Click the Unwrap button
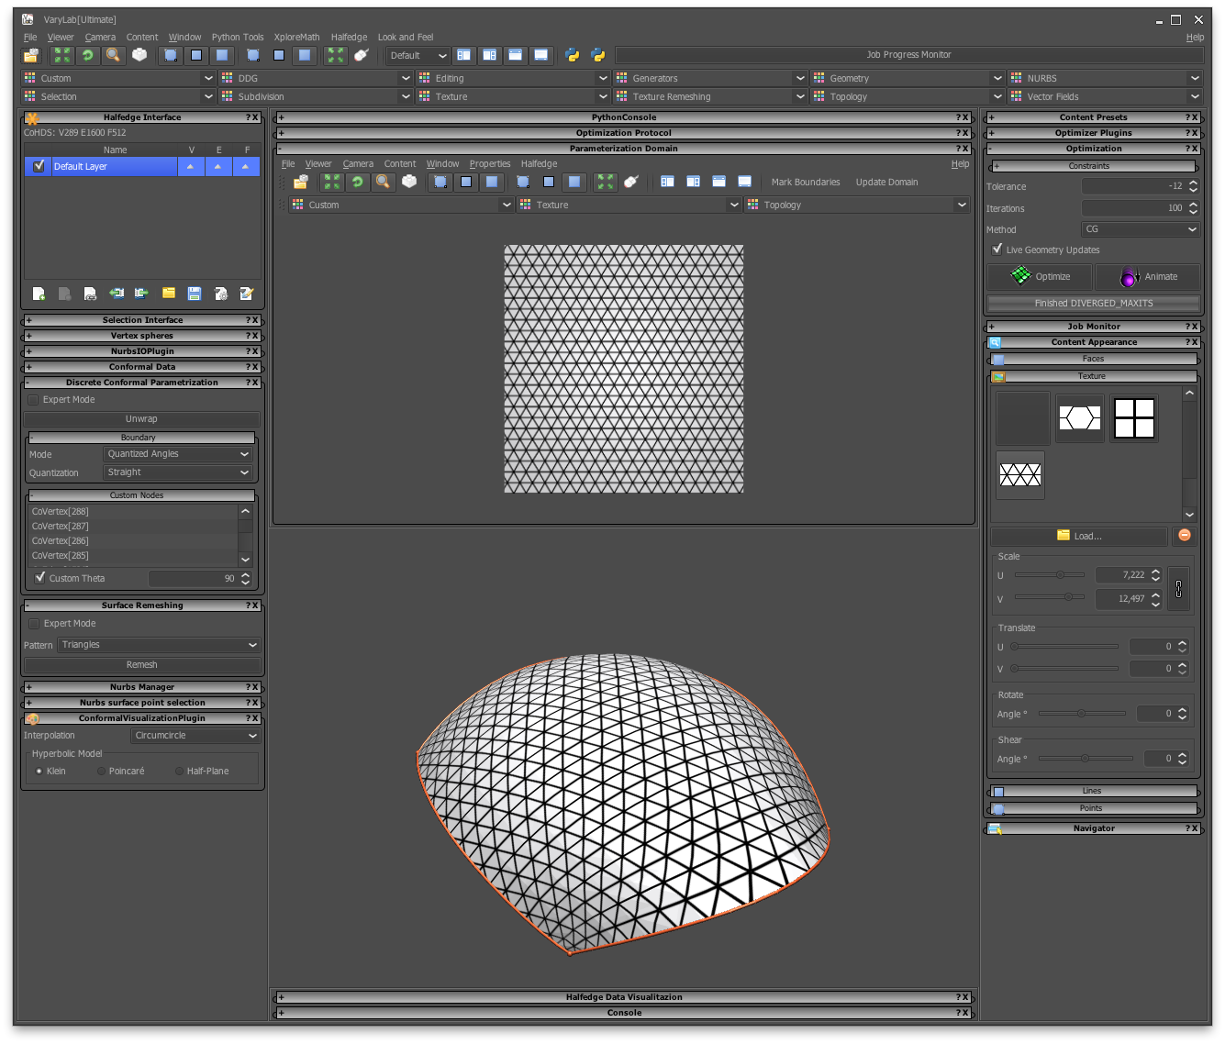The image size is (1225, 1044). point(141,418)
